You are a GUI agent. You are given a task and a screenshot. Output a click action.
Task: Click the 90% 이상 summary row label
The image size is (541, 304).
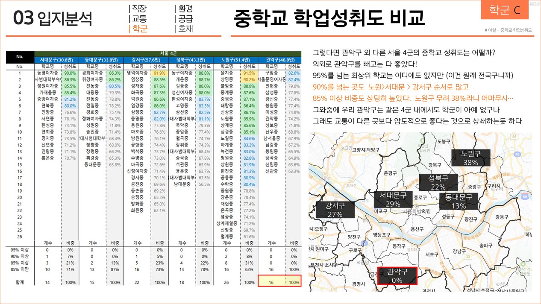[x=19, y=256]
